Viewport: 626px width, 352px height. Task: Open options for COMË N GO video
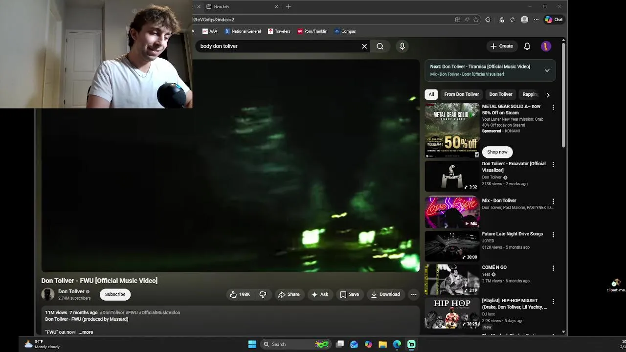[x=553, y=268]
